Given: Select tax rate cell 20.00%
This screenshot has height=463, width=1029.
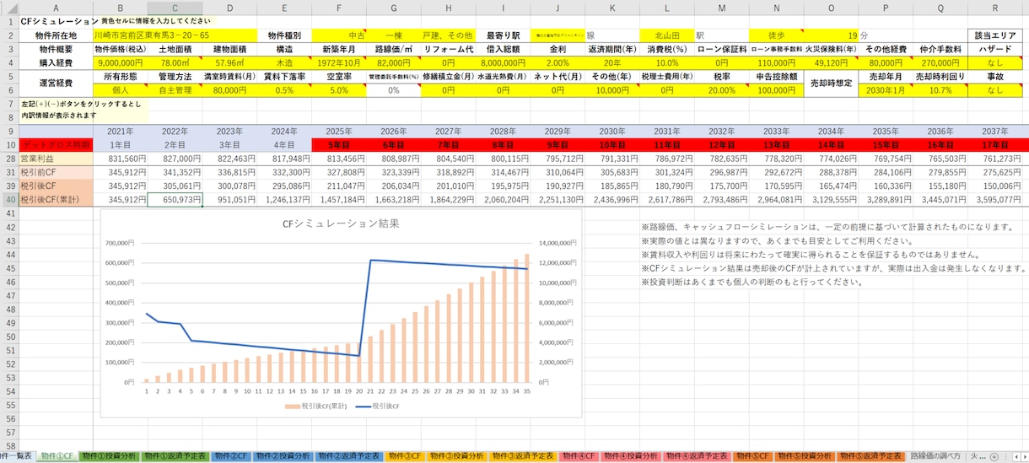Looking at the screenshot, I should click(x=722, y=90).
